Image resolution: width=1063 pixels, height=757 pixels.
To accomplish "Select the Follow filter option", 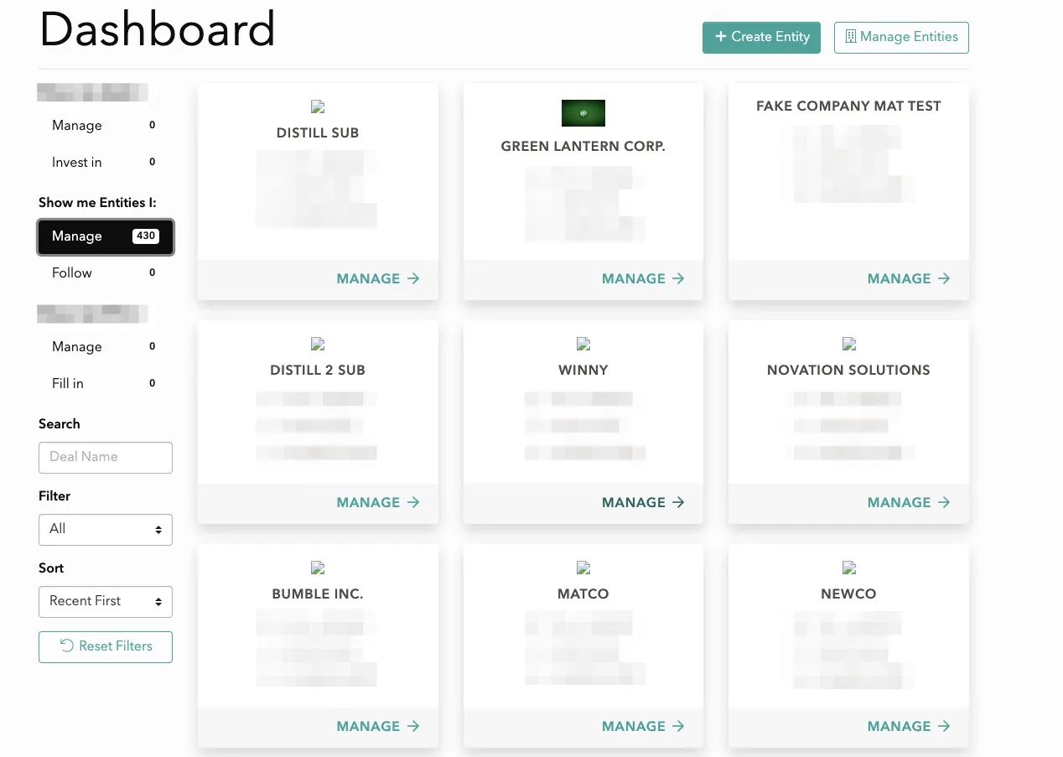I will 71,272.
